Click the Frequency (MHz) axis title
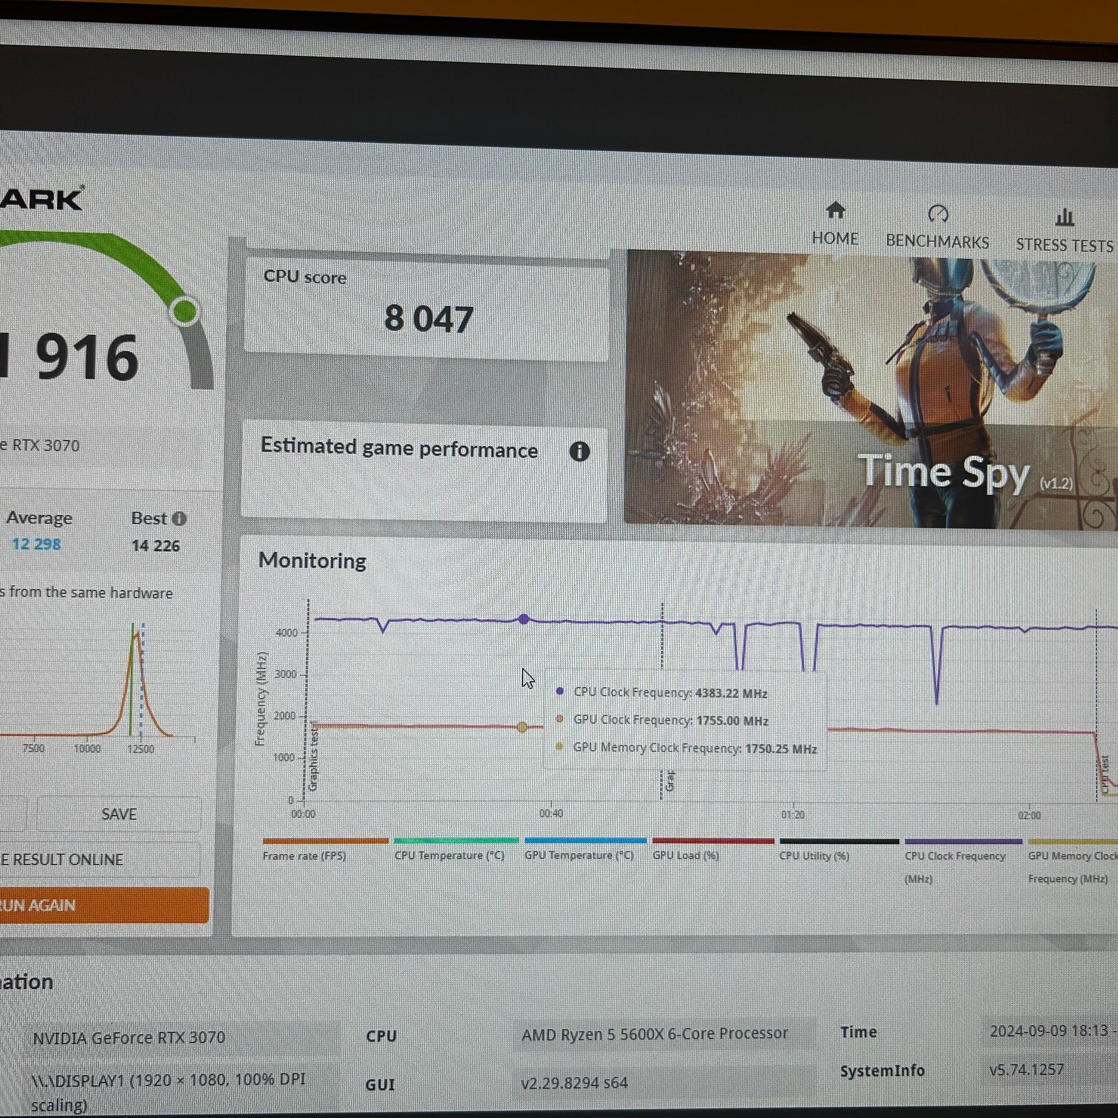This screenshot has height=1118, width=1118. 261,698
